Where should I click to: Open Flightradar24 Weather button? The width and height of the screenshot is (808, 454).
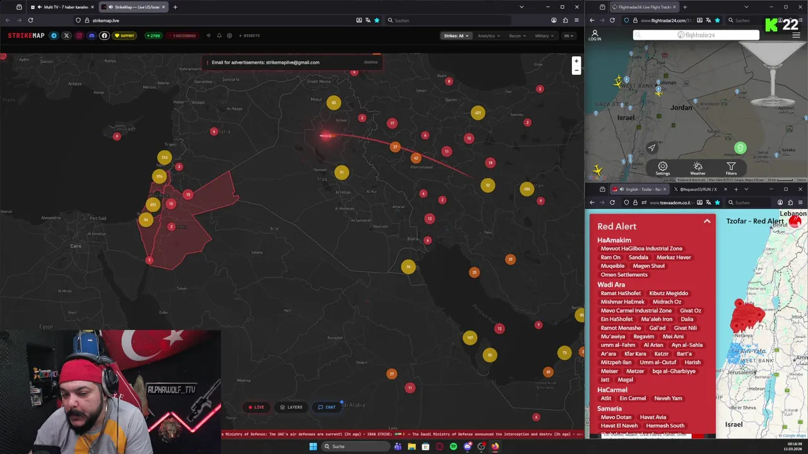coord(698,169)
